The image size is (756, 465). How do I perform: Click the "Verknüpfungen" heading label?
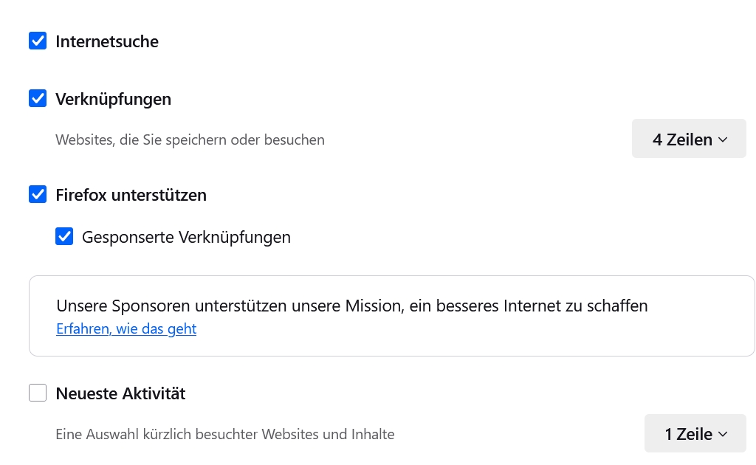(113, 98)
